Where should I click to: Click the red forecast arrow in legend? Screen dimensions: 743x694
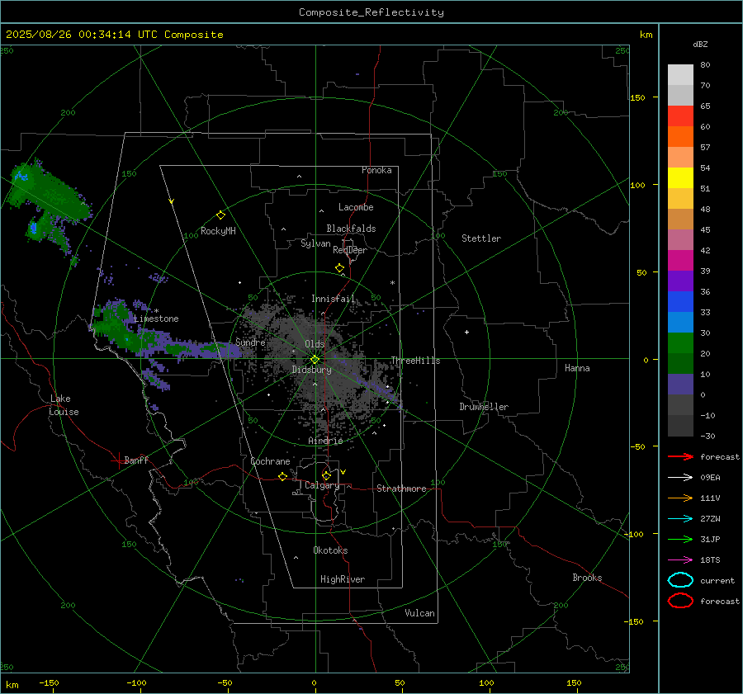[x=680, y=456]
